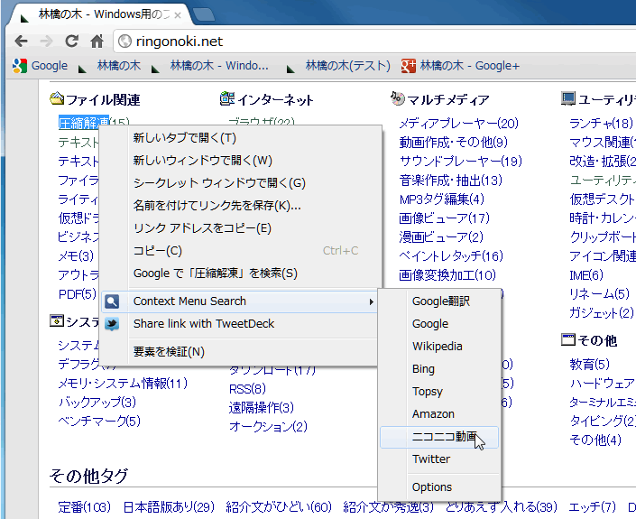636x519 pixels.
Task: Click the ringonoki.net address field
Action: point(373,41)
